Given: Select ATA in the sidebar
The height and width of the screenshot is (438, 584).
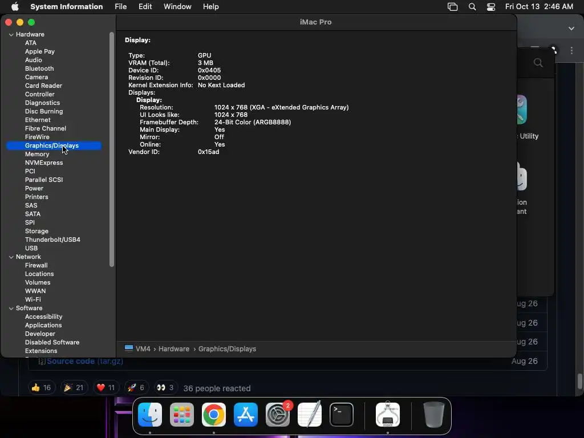Looking at the screenshot, I should [x=31, y=43].
